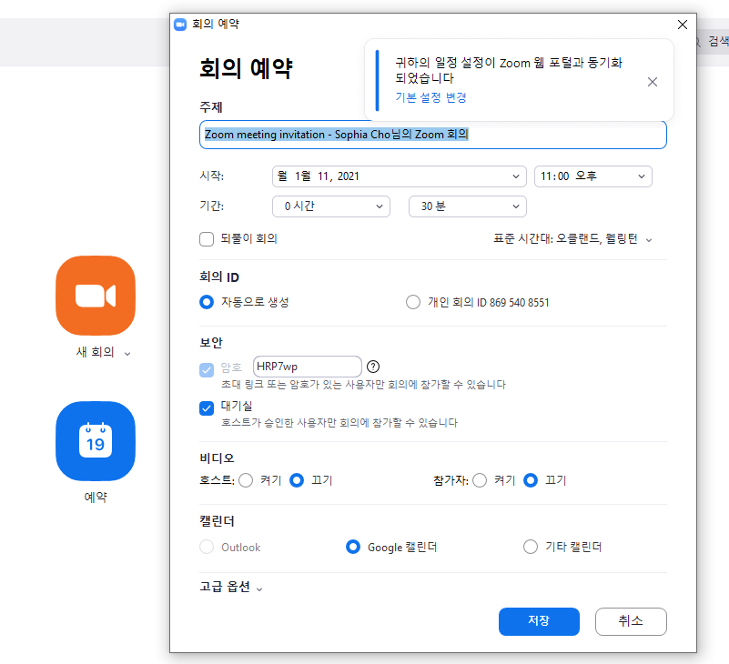Open the start date dropdown
The image size is (729, 664).
tap(399, 176)
